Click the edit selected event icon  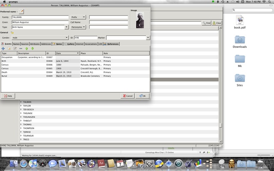click(x=15, y=49)
